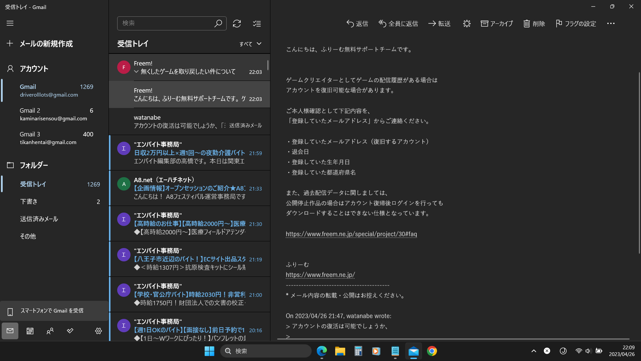Open Google Chrome from taskbar
Viewport: 641px width, 361px height.
tap(432, 351)
